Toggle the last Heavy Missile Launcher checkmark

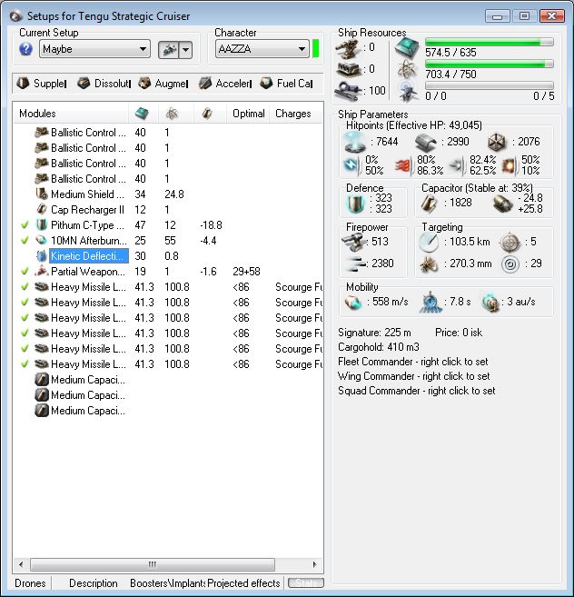pos(25,364)
